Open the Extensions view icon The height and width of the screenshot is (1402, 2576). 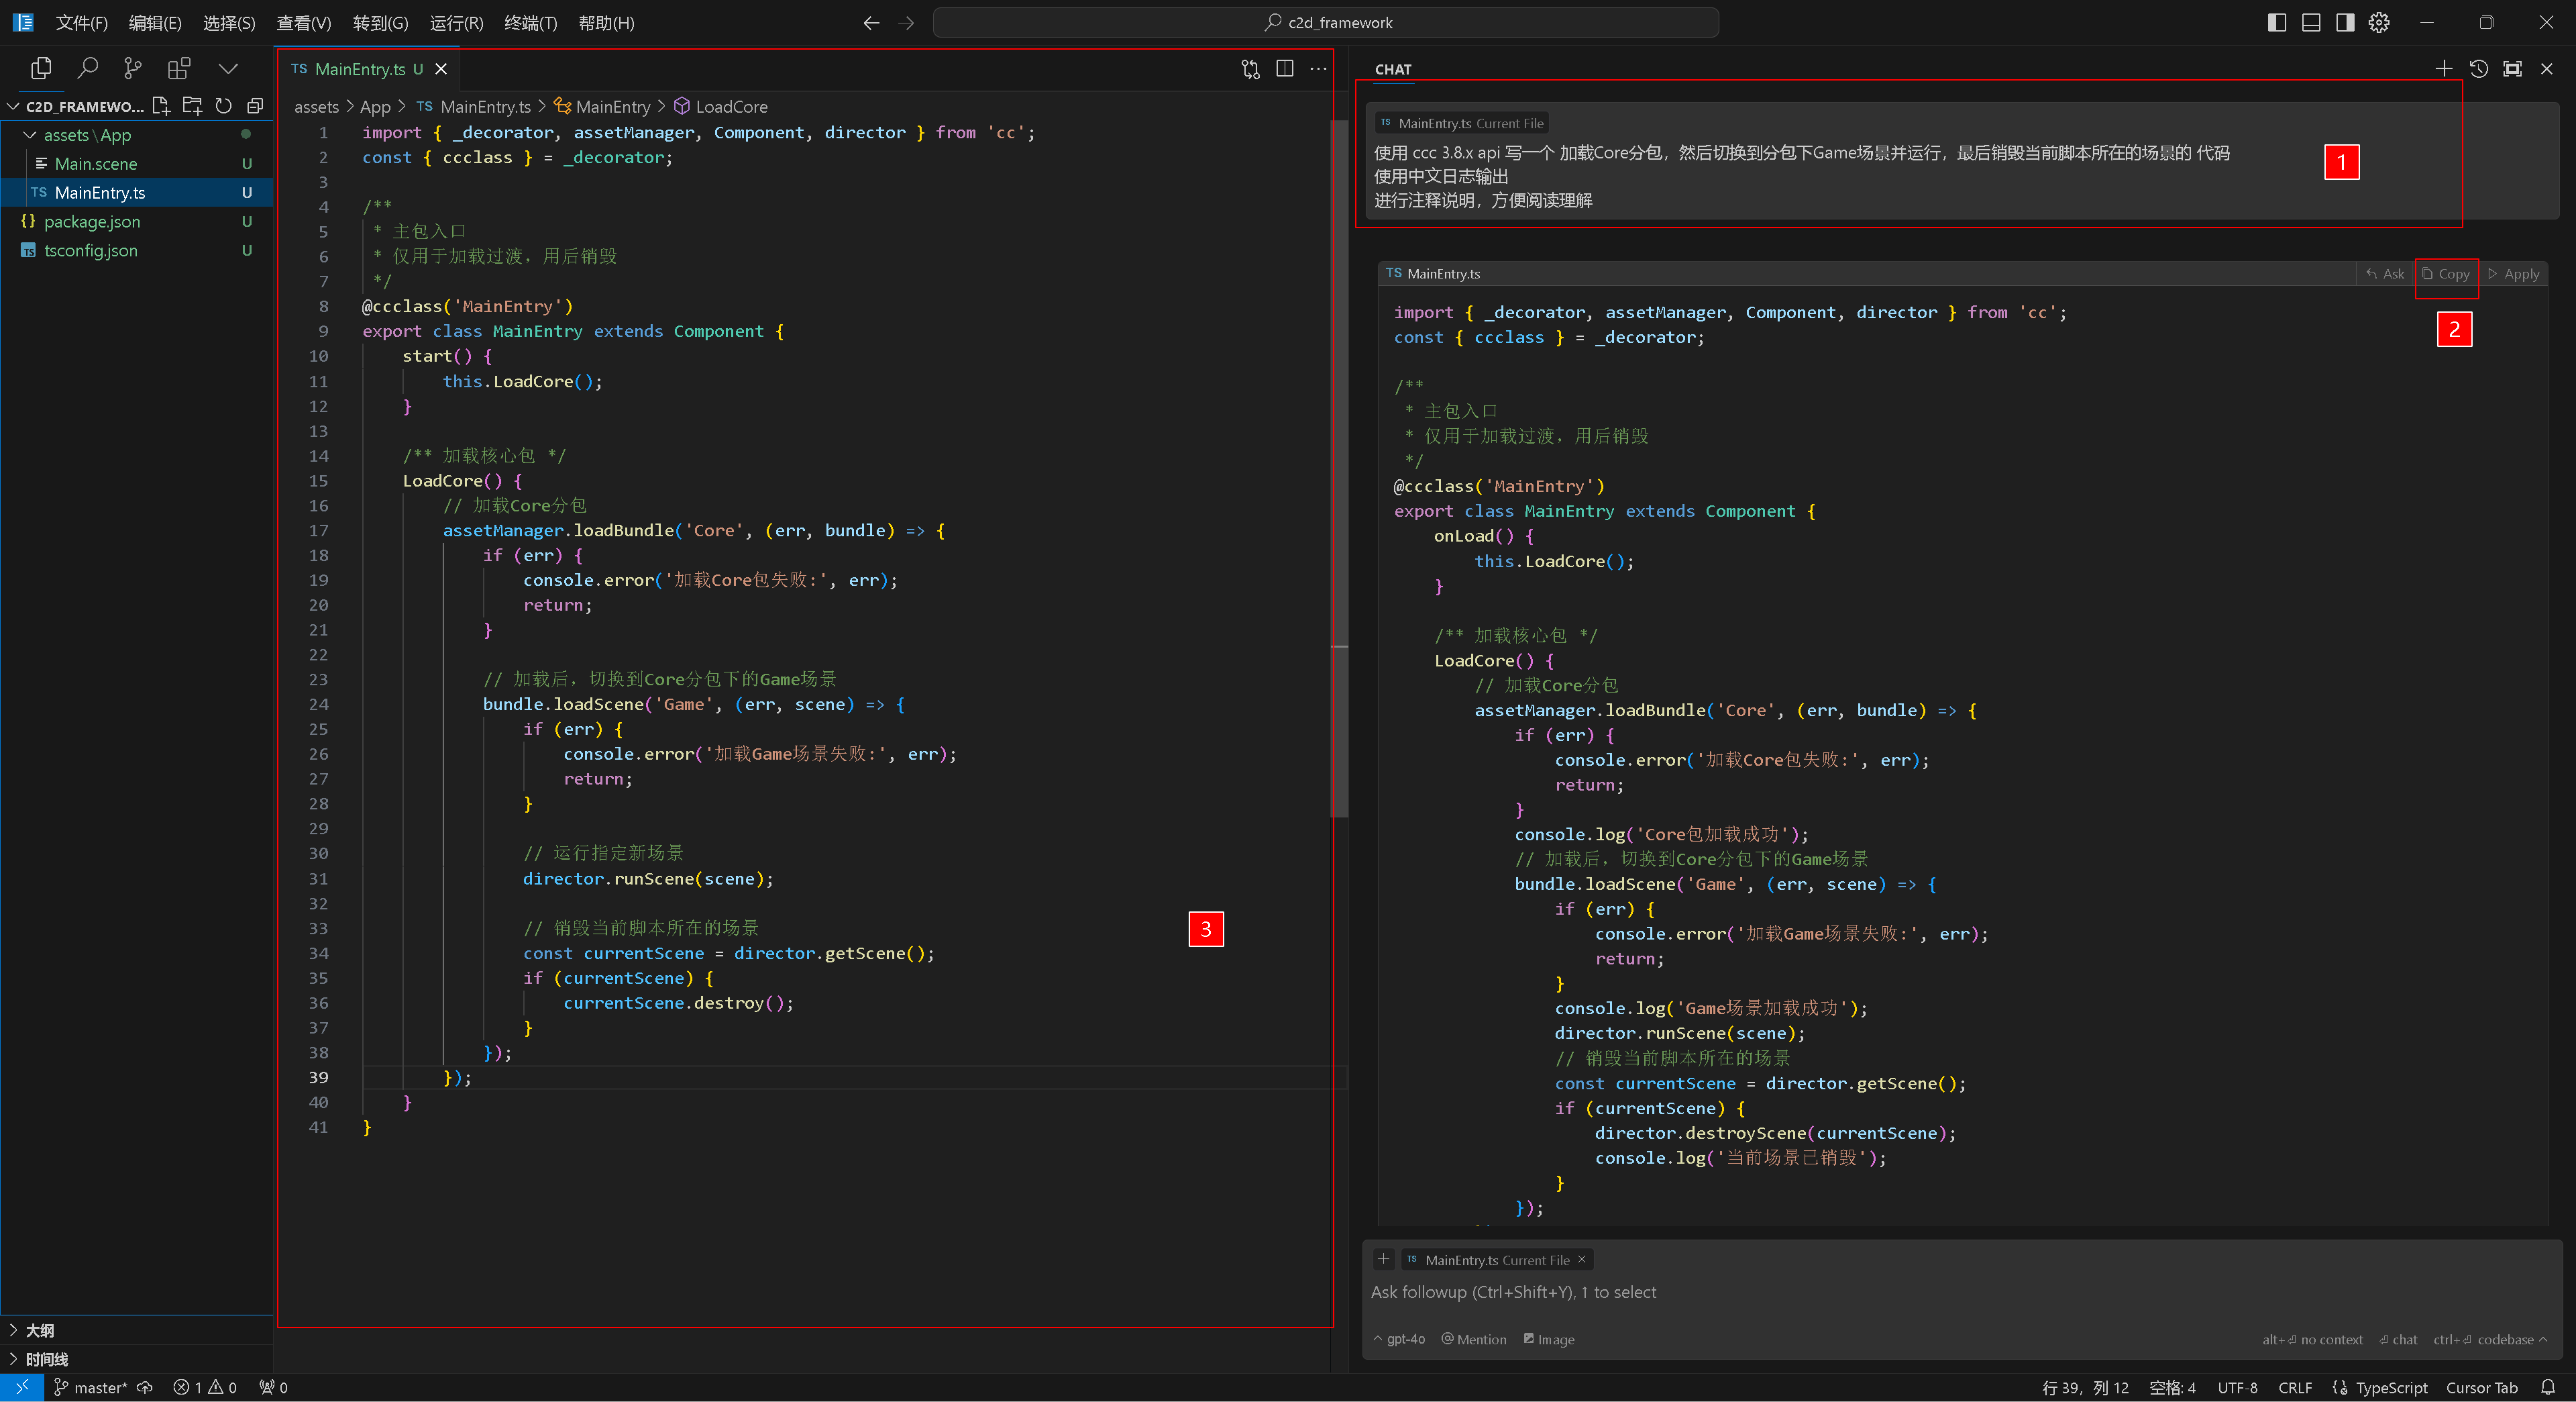(179, 68)
